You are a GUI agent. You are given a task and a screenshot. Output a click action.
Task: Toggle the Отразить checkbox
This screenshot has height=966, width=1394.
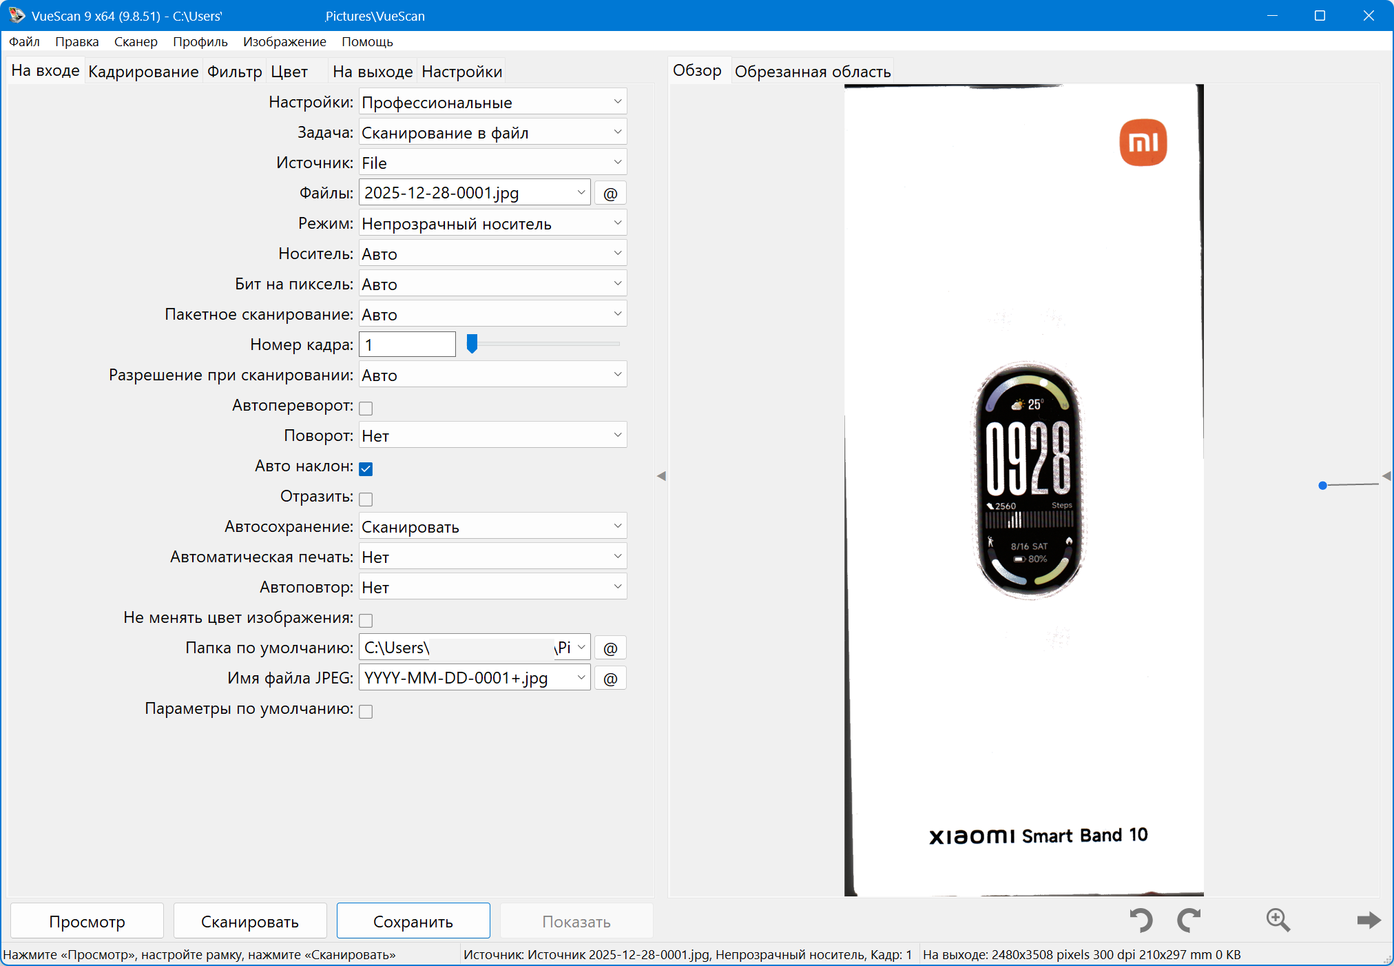366,499
